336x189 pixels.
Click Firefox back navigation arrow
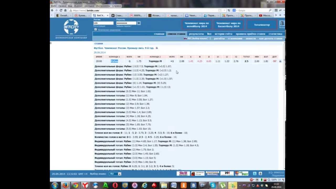[52, 10]
